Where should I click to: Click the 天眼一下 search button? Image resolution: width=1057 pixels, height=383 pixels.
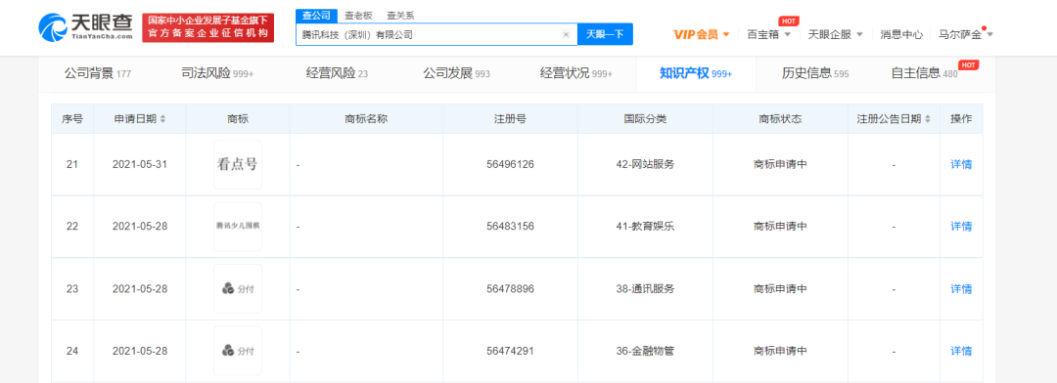point(605,34)
